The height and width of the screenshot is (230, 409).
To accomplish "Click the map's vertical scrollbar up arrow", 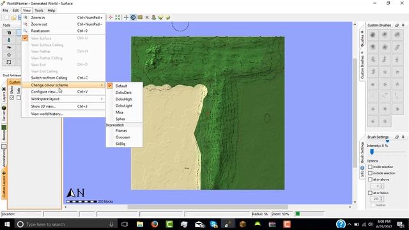I will 355,24.
